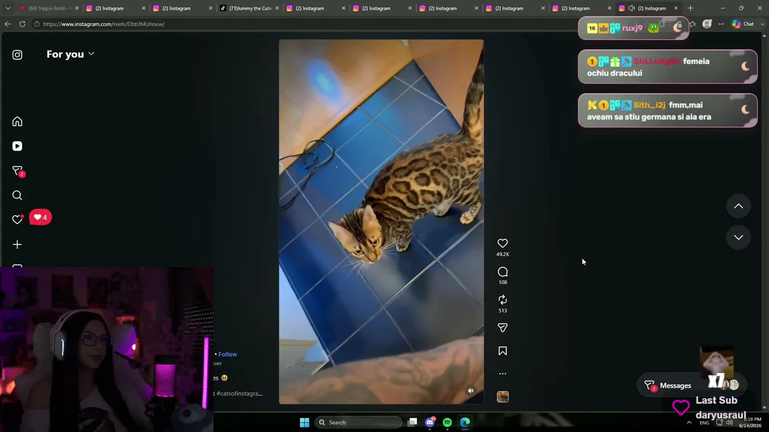Click the 49.2K likes count
The image size is (769, 432).
[503, 254]
